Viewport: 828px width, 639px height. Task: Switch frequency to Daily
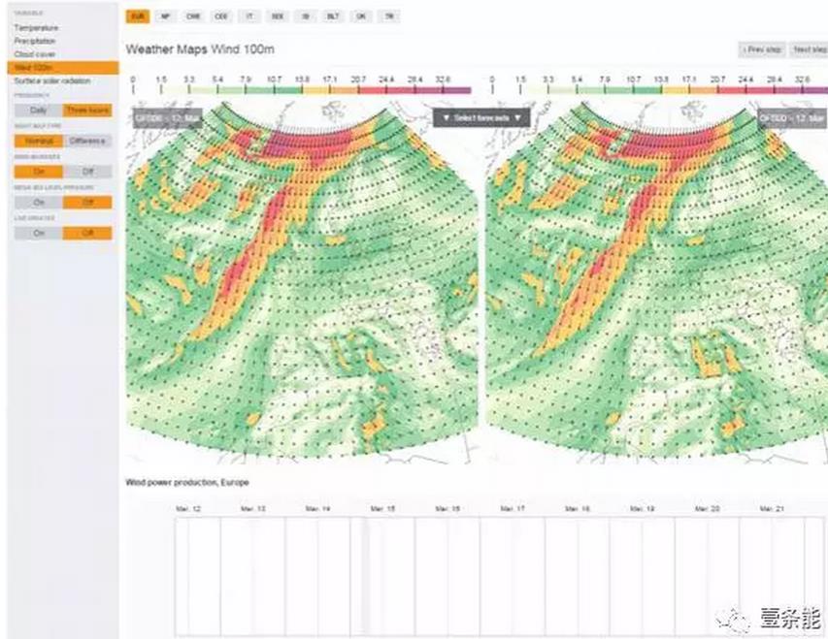(x=39, y=111)
